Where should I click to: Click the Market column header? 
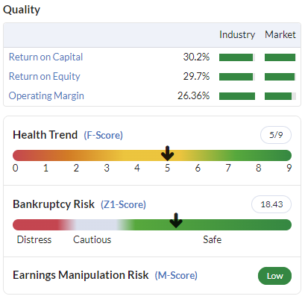tap(280, 34)
